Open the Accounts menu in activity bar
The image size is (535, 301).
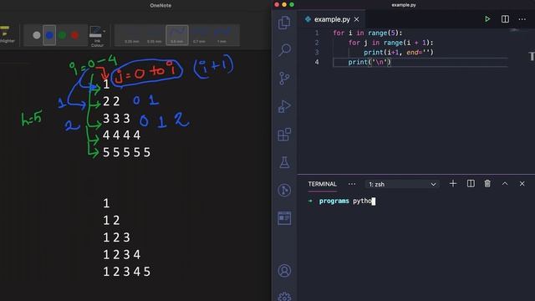[x=284, y=271]
